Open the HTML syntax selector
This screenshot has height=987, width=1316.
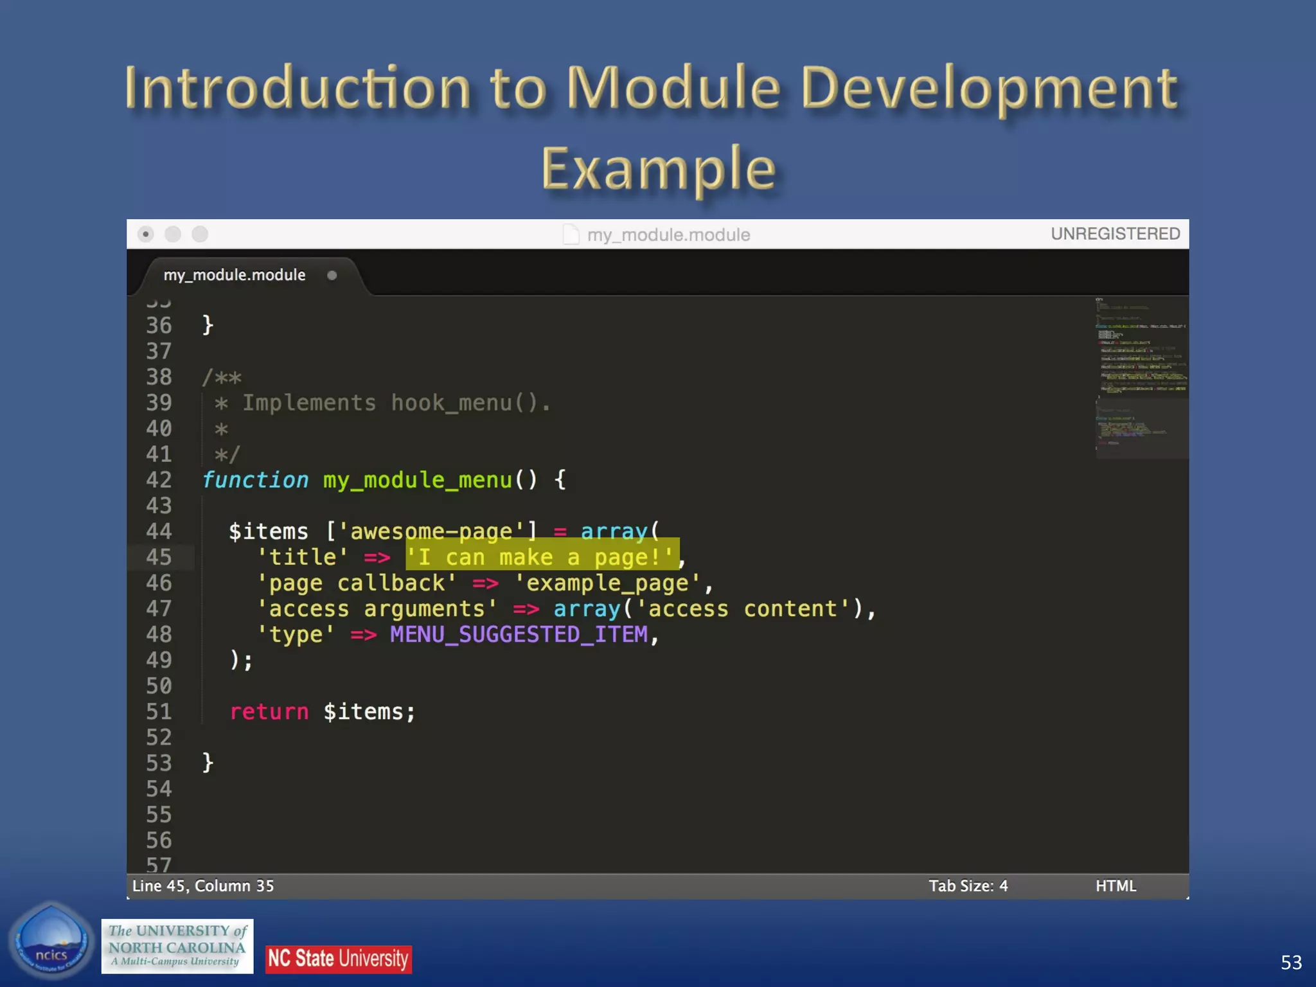click(1116, 886)
